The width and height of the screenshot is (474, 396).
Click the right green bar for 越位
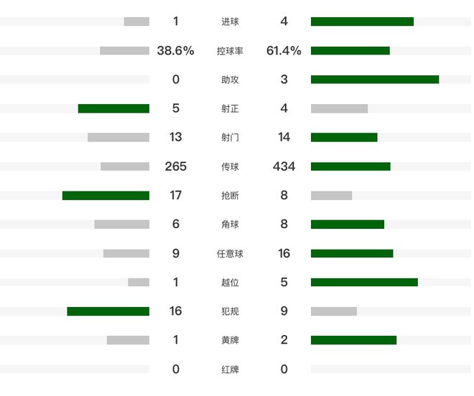tap(364, 282)
